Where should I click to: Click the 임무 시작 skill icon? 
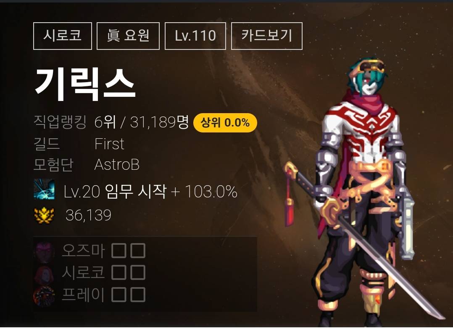(44, 189)
